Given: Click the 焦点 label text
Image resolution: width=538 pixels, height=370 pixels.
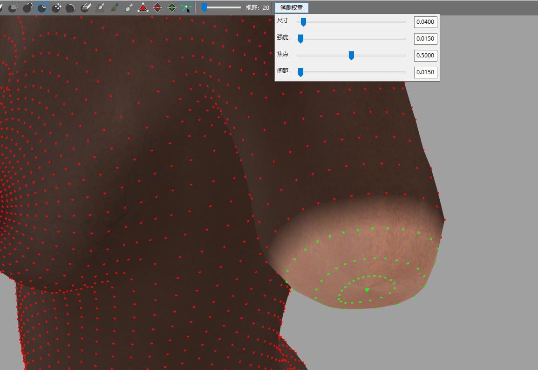Looking at the screenshot, I should 283,54.
